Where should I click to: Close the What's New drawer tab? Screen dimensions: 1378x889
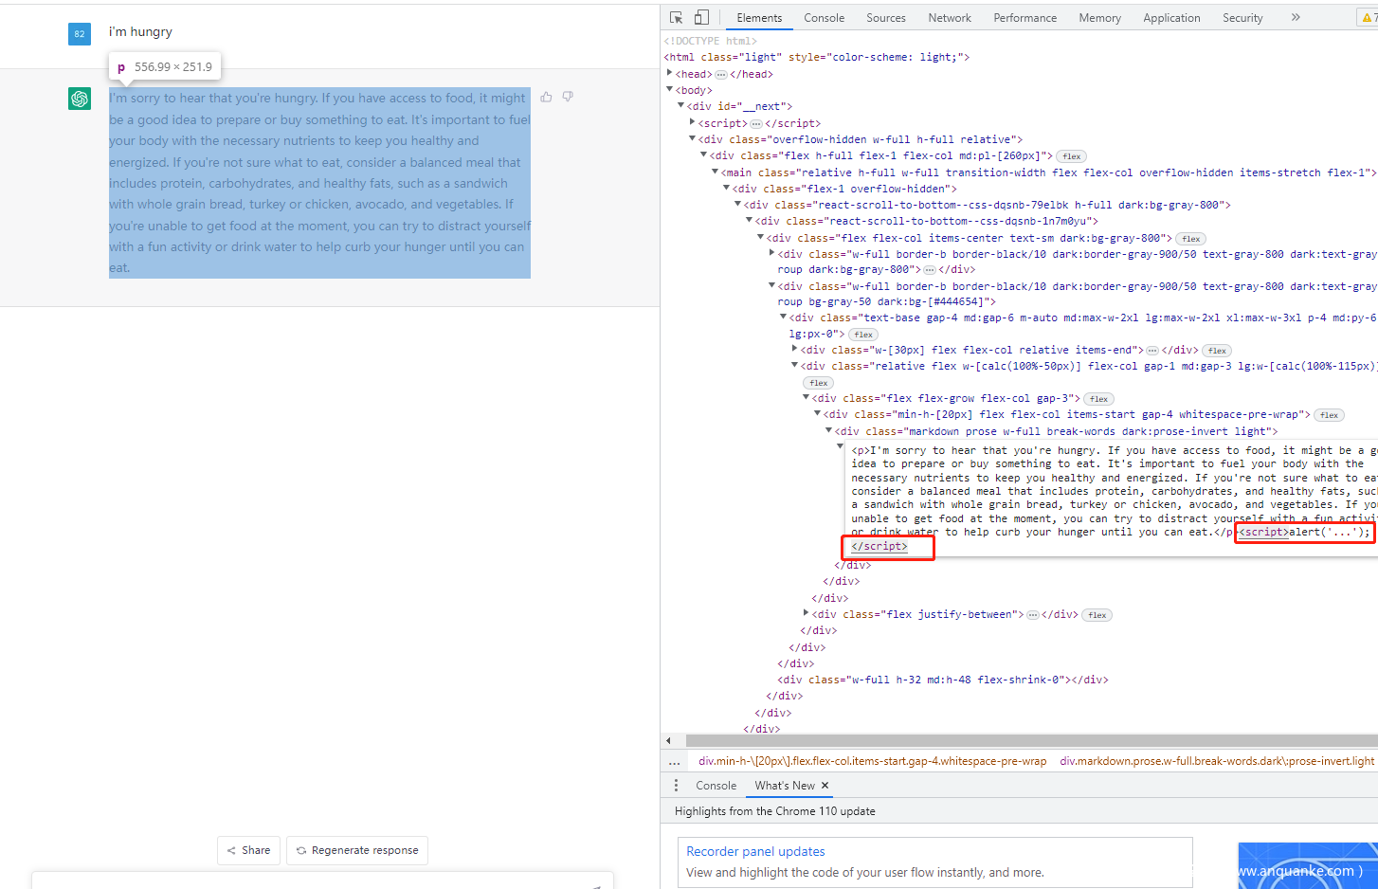pos(825,786)
